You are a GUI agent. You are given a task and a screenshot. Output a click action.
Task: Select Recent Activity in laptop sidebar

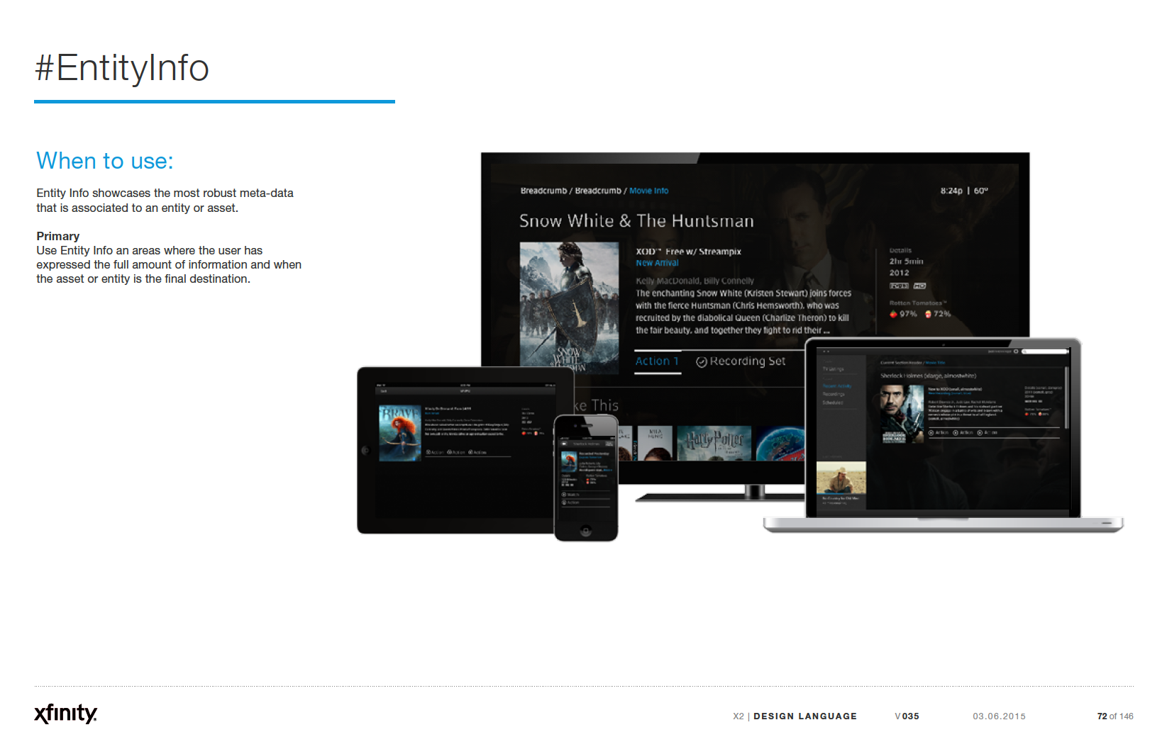[x=837, y=386]
